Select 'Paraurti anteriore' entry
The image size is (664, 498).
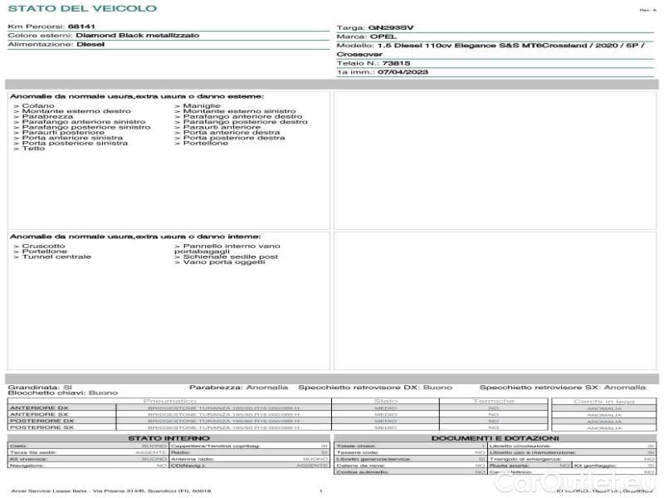222,127
